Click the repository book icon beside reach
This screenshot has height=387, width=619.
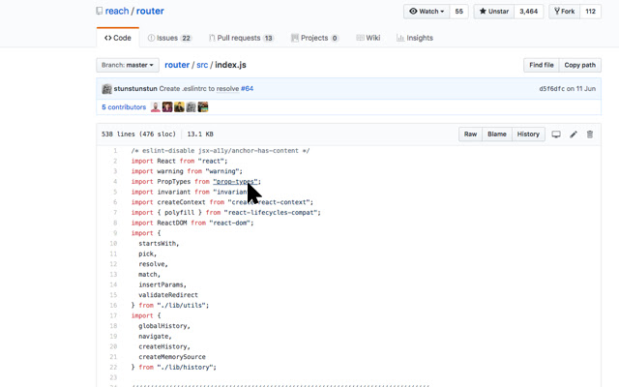(x=100, y=12)
